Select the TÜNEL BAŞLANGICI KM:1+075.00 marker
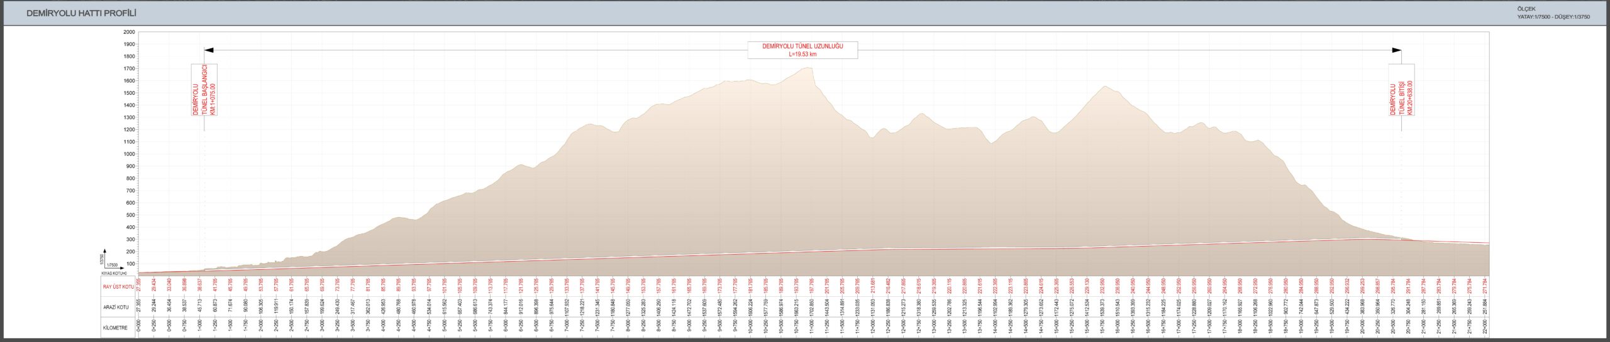 tap(204, 90)
